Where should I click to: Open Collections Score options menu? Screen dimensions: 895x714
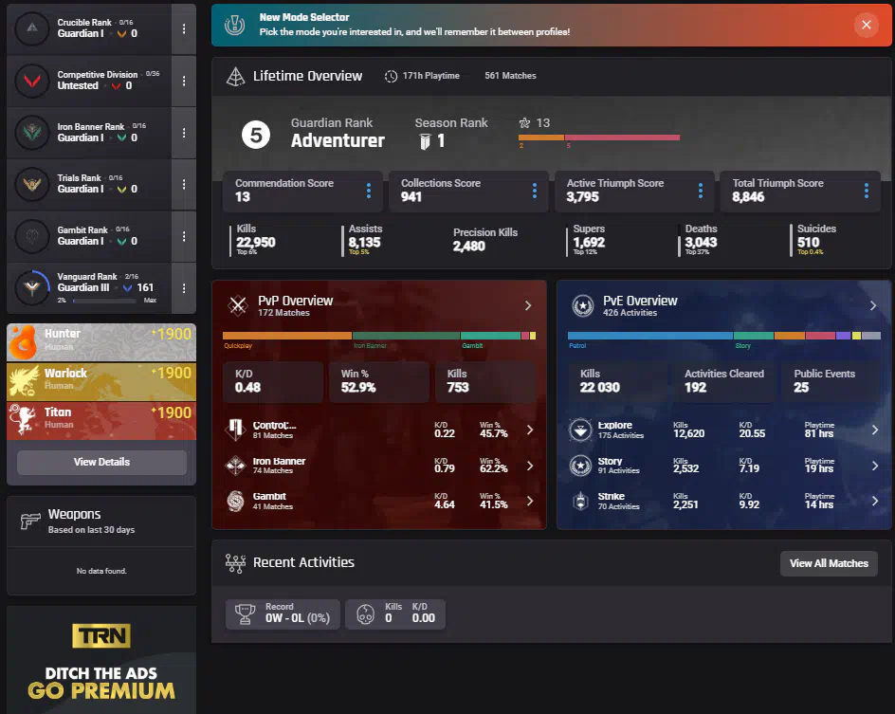click(x=535, y=191)
